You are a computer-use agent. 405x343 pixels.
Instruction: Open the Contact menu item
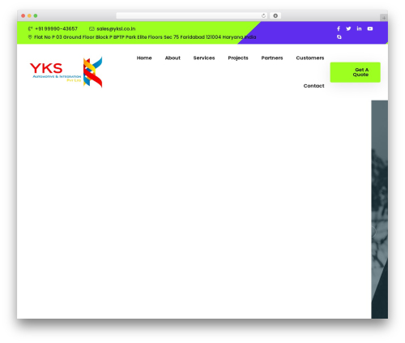click(x=313, y=86)
